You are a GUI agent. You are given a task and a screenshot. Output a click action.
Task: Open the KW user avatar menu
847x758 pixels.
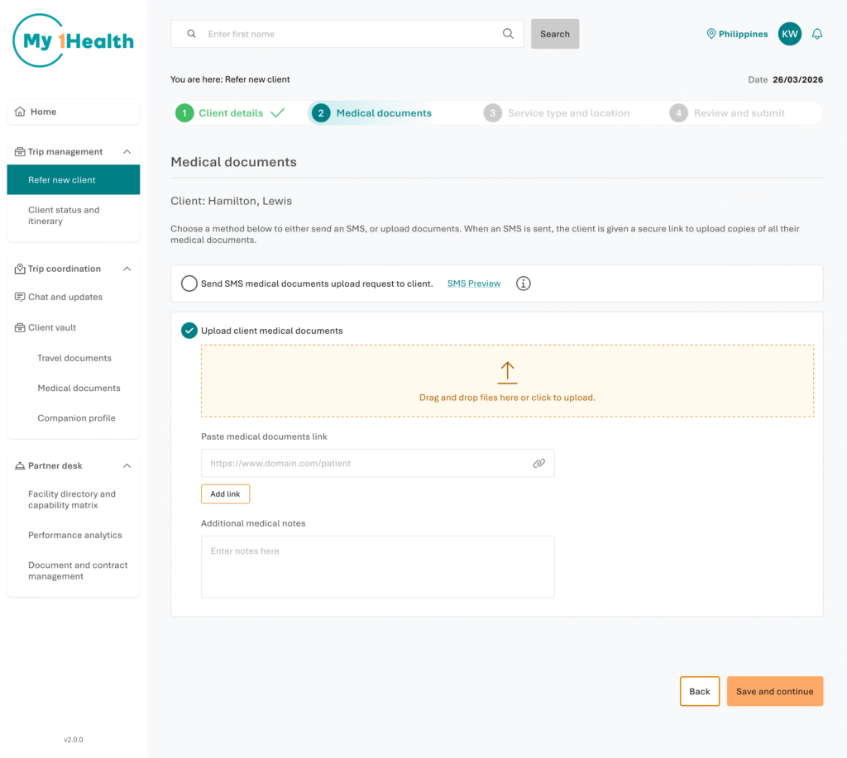(x=790, y=34)
